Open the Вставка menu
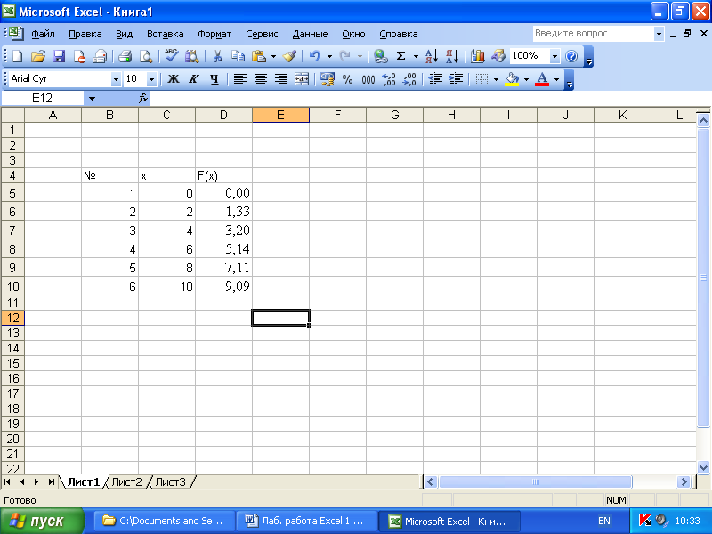 165,34
